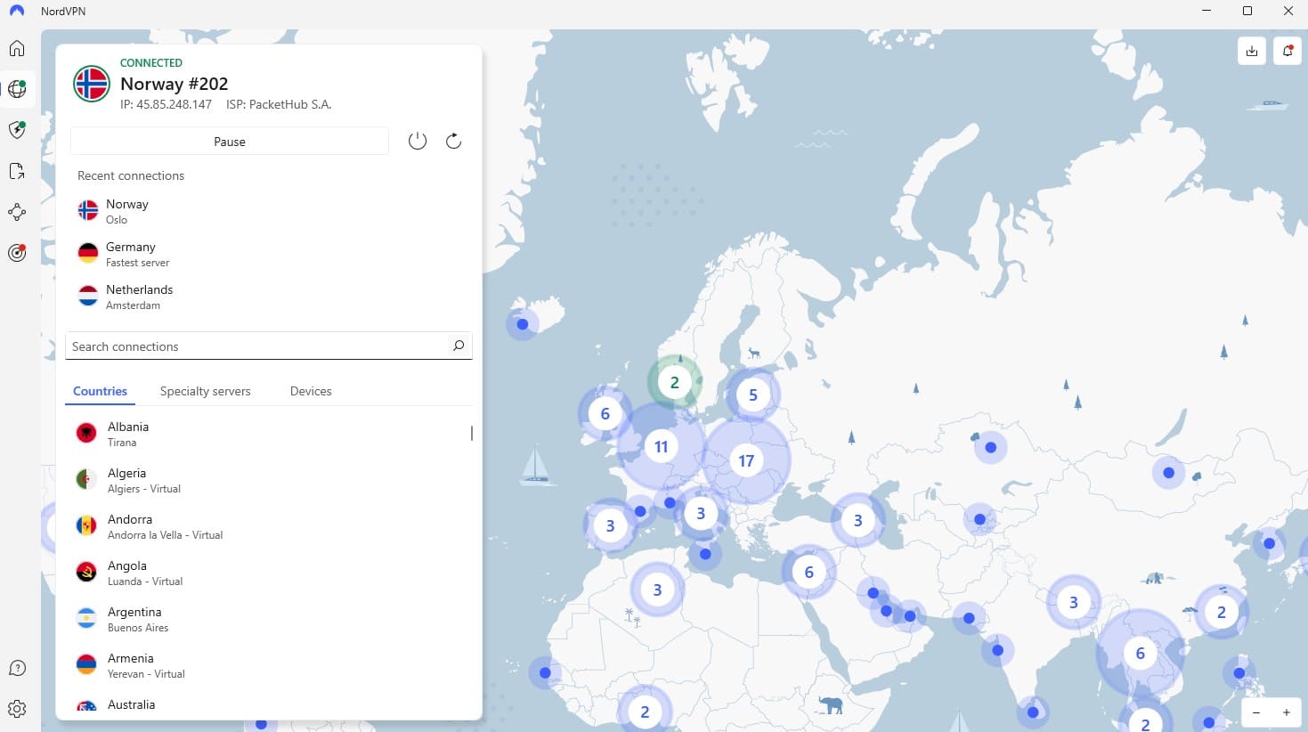
Task: Zoom in the map with plus button
Action: tap(1287, 712)
